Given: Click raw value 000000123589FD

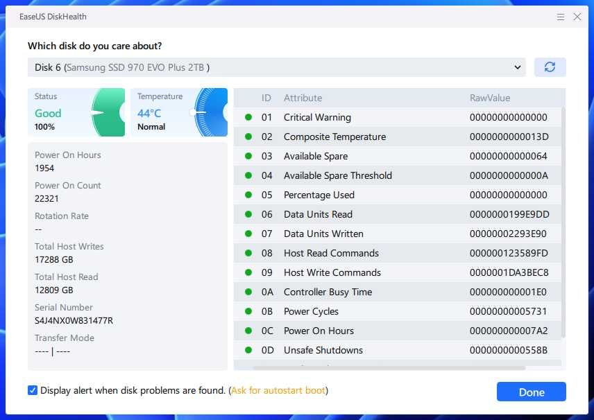Looking at the screenshot, I should pyautogui.click(x=509, y=253).
